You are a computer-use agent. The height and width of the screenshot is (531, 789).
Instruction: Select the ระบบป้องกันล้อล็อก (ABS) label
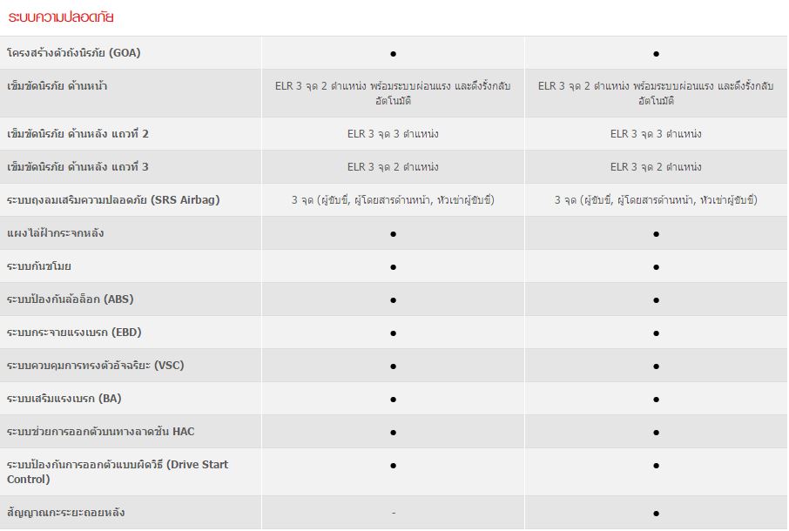(71, 299)
